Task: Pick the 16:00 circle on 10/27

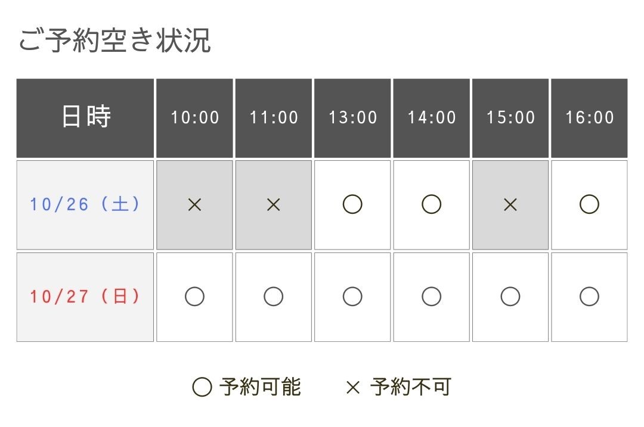Action: point(589,297)
